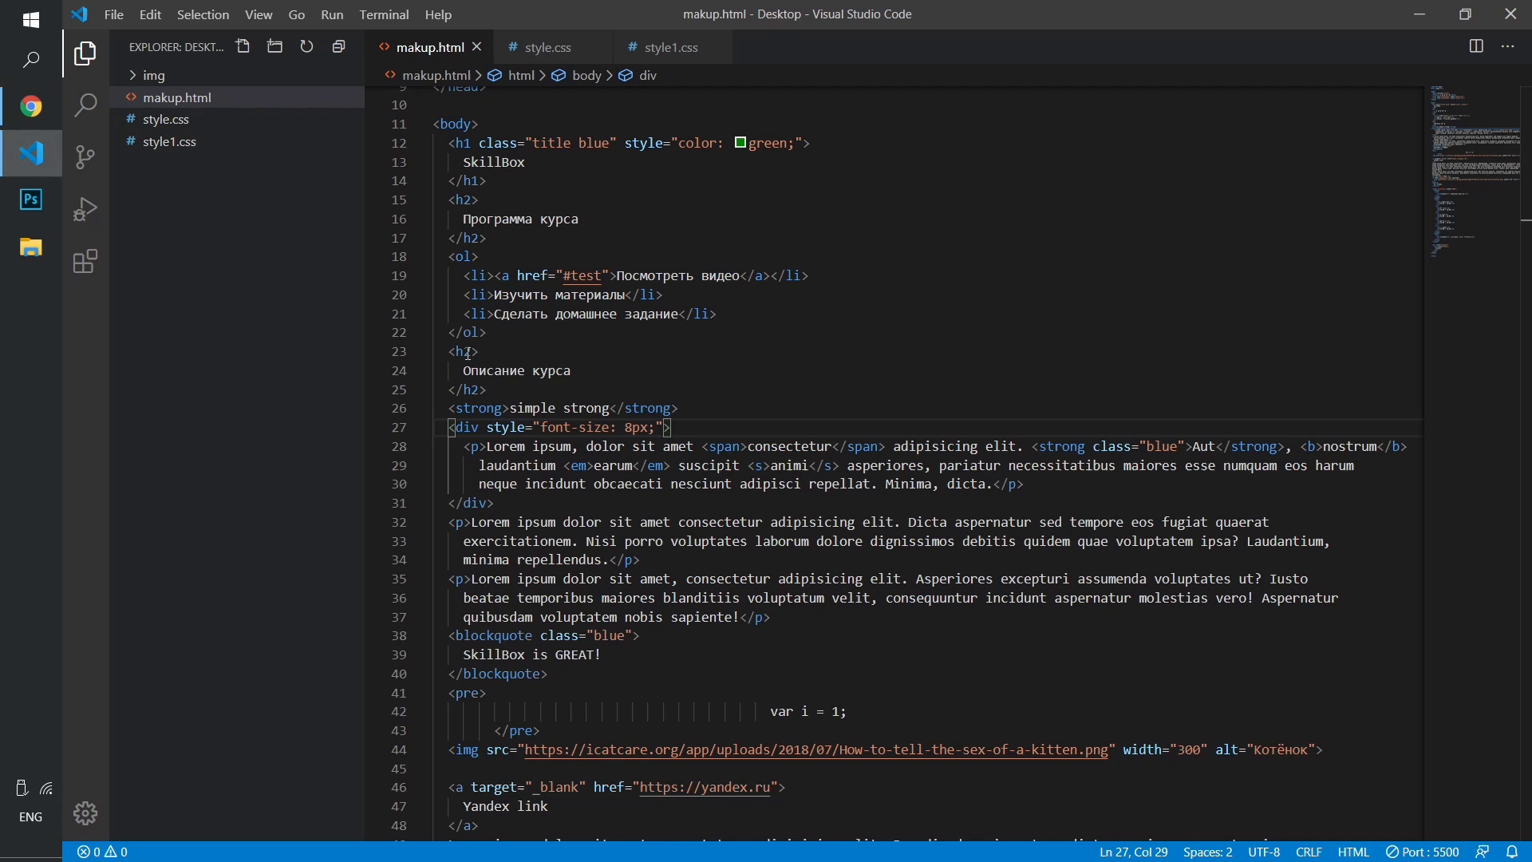Open the editor More Actions menu
1532x862 pixels.
click(x=1508, y=47)
